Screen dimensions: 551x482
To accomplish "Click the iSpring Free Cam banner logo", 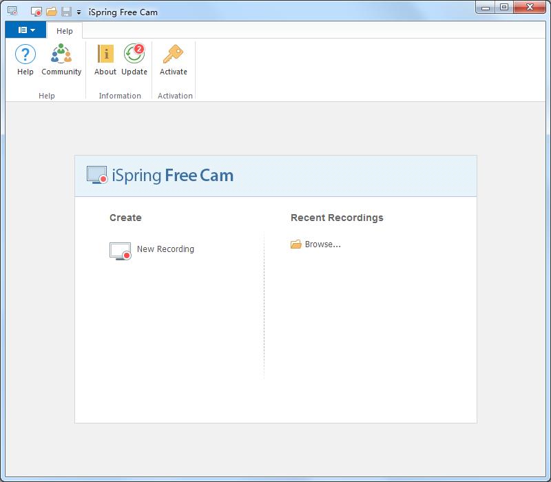I will pos(96,174).
